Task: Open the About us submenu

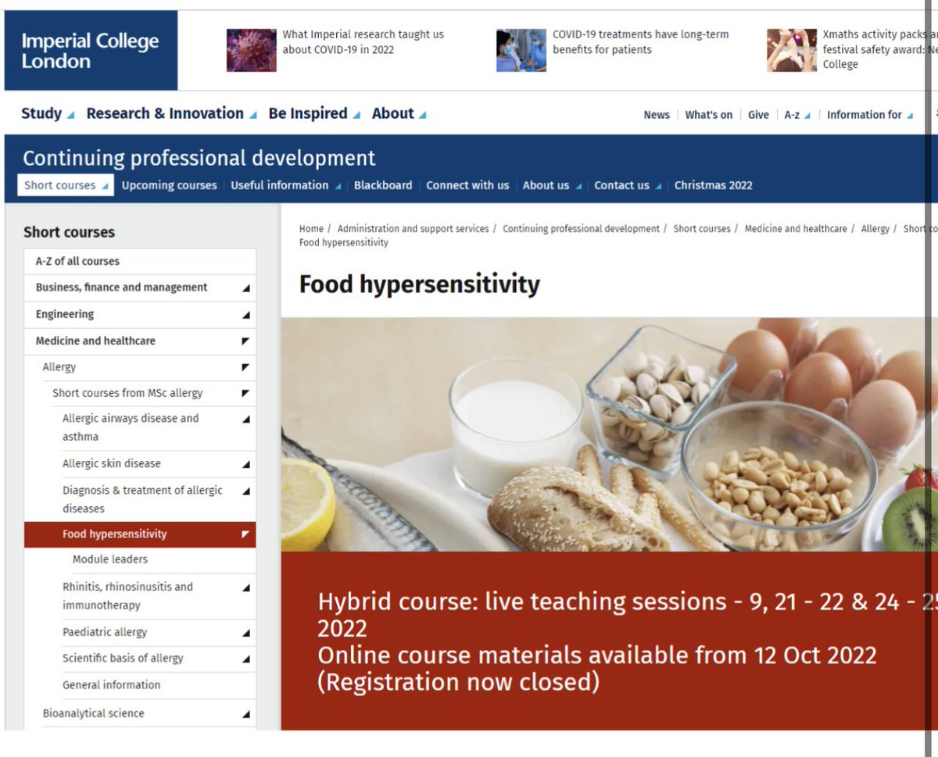Action: pyautogui.click(x=552, y=185)
